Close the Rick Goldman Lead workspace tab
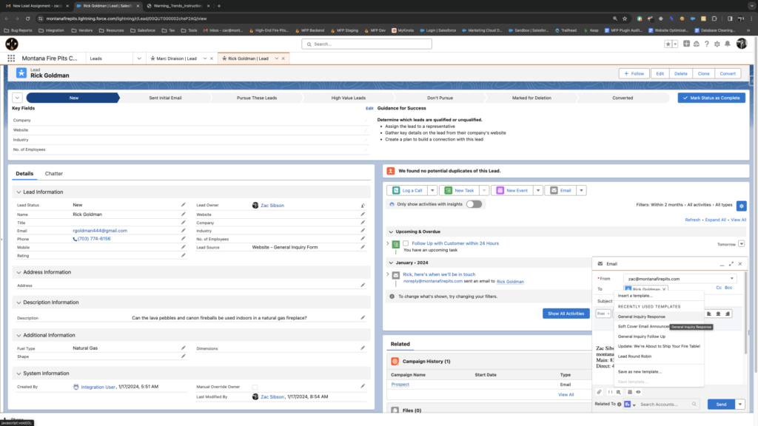 [x=284, y=58]
